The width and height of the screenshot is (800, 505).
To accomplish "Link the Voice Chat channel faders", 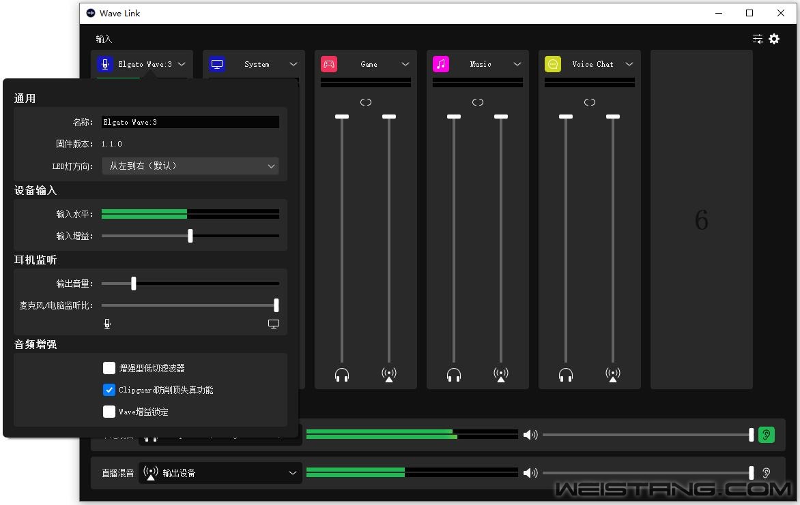I will click(590, 102).
